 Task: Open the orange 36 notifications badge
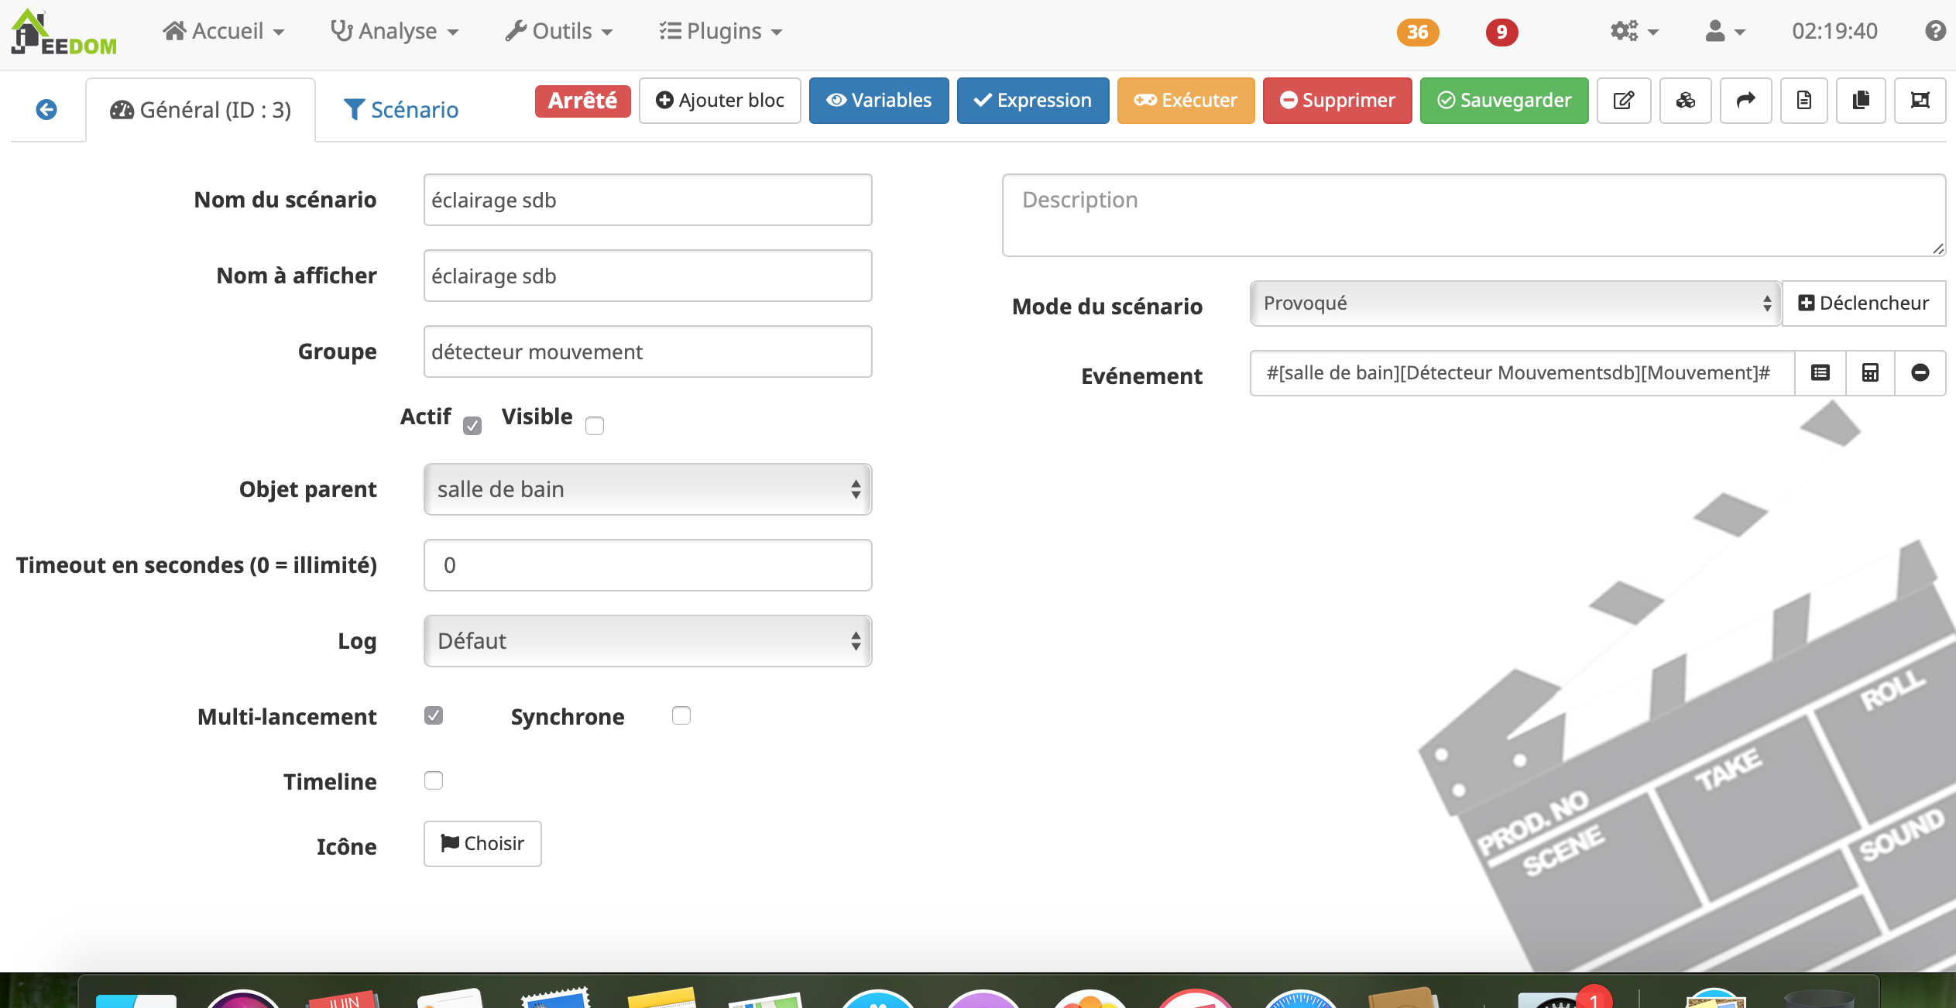point(1417,32)
